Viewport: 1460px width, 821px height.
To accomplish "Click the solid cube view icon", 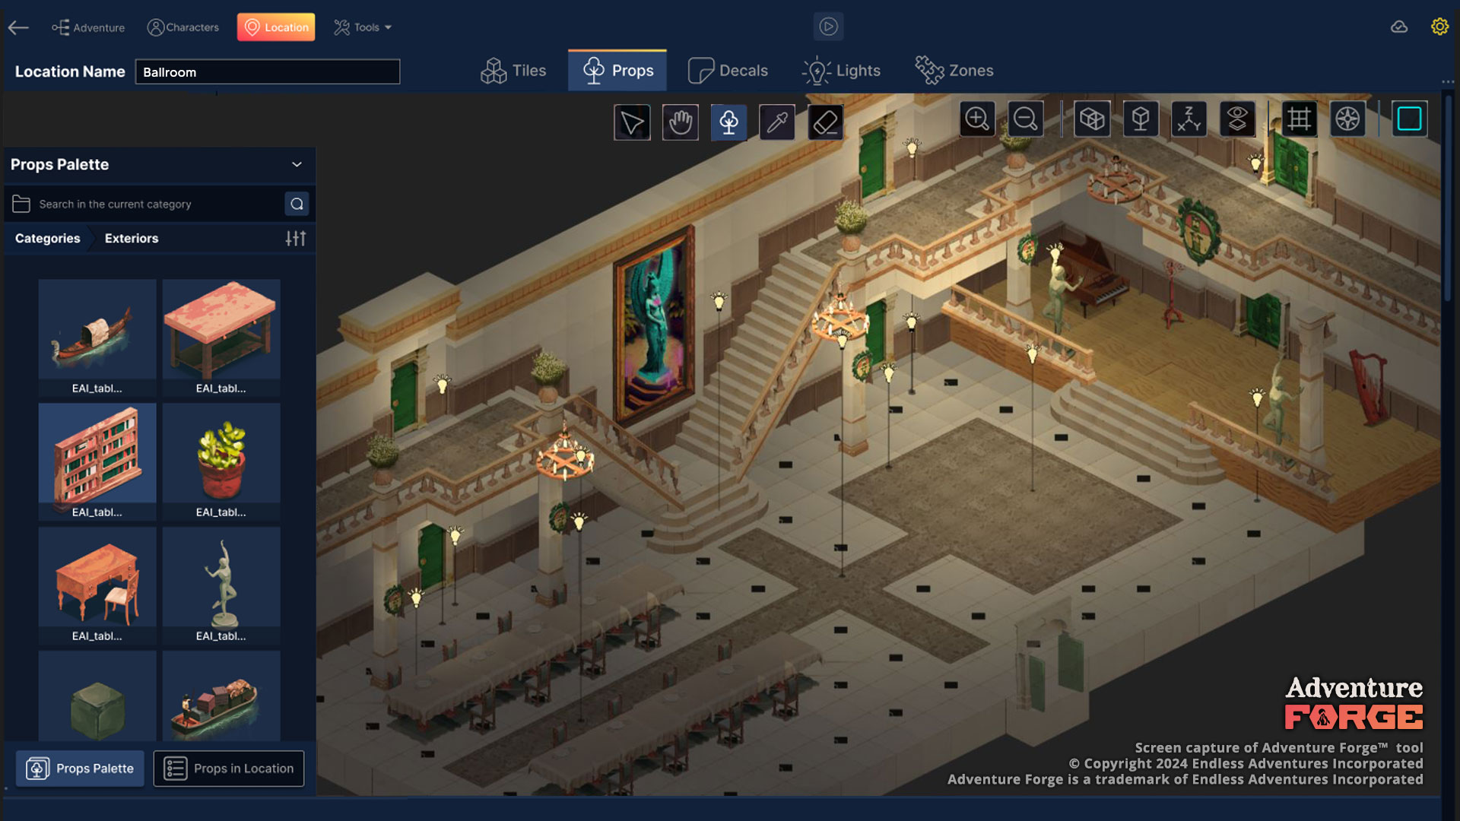I will tap(1092, 119).
